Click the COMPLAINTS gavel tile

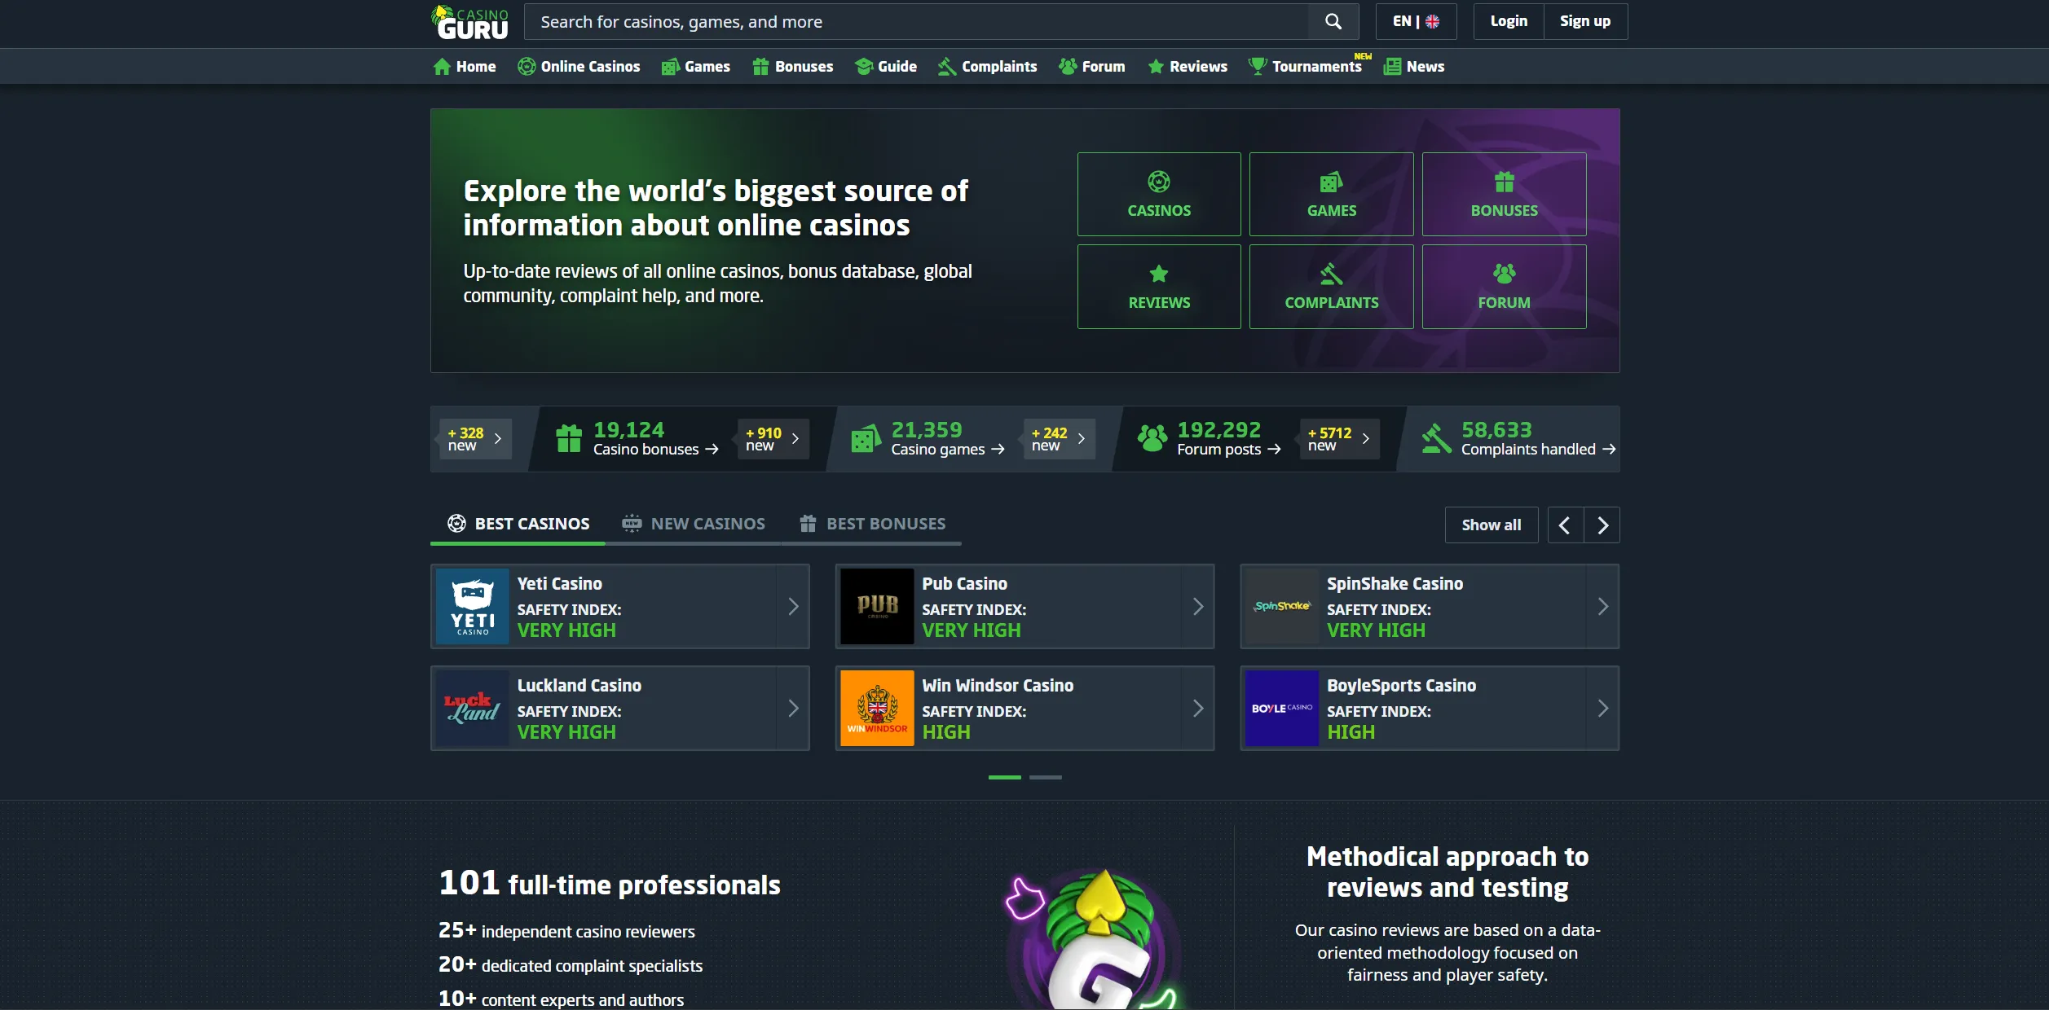pyautogui.click(x=1332, y=287)
